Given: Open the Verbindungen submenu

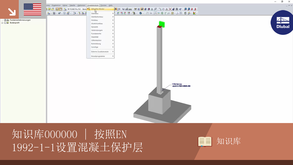Looking at the screenshot, I should (x=100, y=30).
